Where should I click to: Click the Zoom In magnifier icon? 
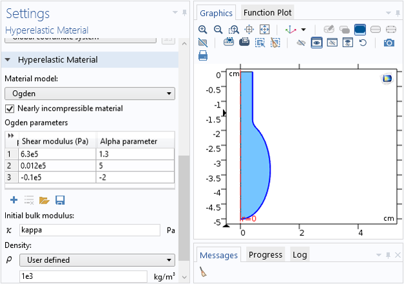tap(203, 30)
